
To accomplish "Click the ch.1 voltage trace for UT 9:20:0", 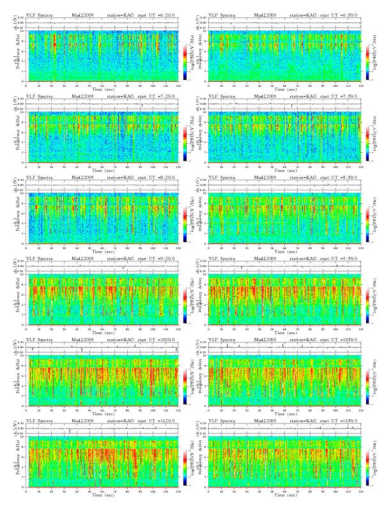I will [x=102, y=266].
